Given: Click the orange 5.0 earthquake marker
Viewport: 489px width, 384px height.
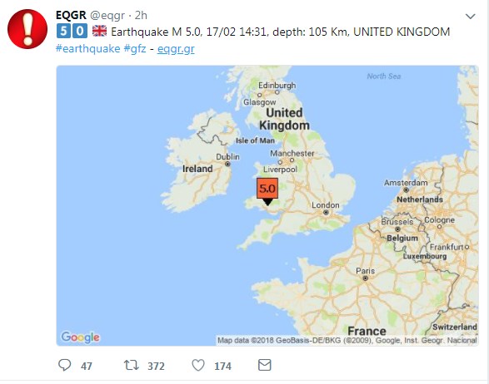Looking at the screenshot, I should pos(267,191).
